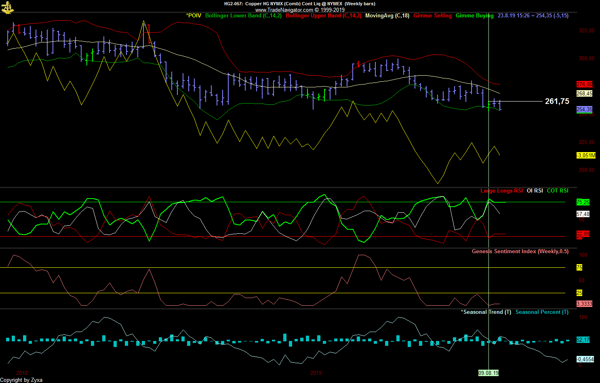
Task: Click the yellow -3,051M POIV value tag
Action: pos(585,155)
